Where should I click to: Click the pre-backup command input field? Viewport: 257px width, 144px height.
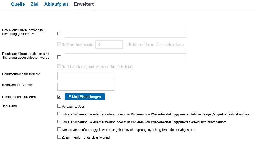pos(126,34)
